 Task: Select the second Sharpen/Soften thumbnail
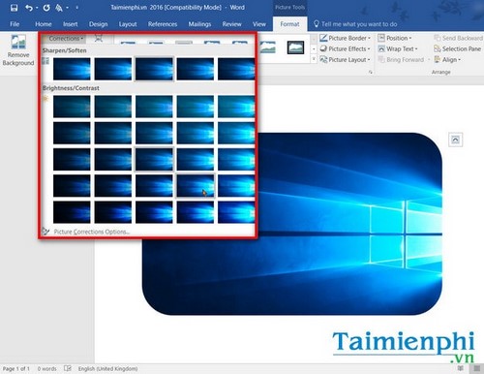[x=113, y=69]
